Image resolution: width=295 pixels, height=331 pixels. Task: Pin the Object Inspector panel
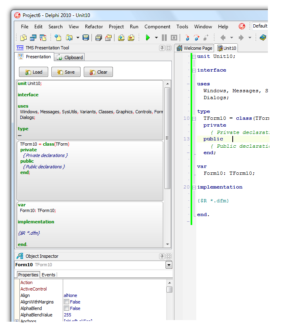pyautogui.click(x=162, y=256)
